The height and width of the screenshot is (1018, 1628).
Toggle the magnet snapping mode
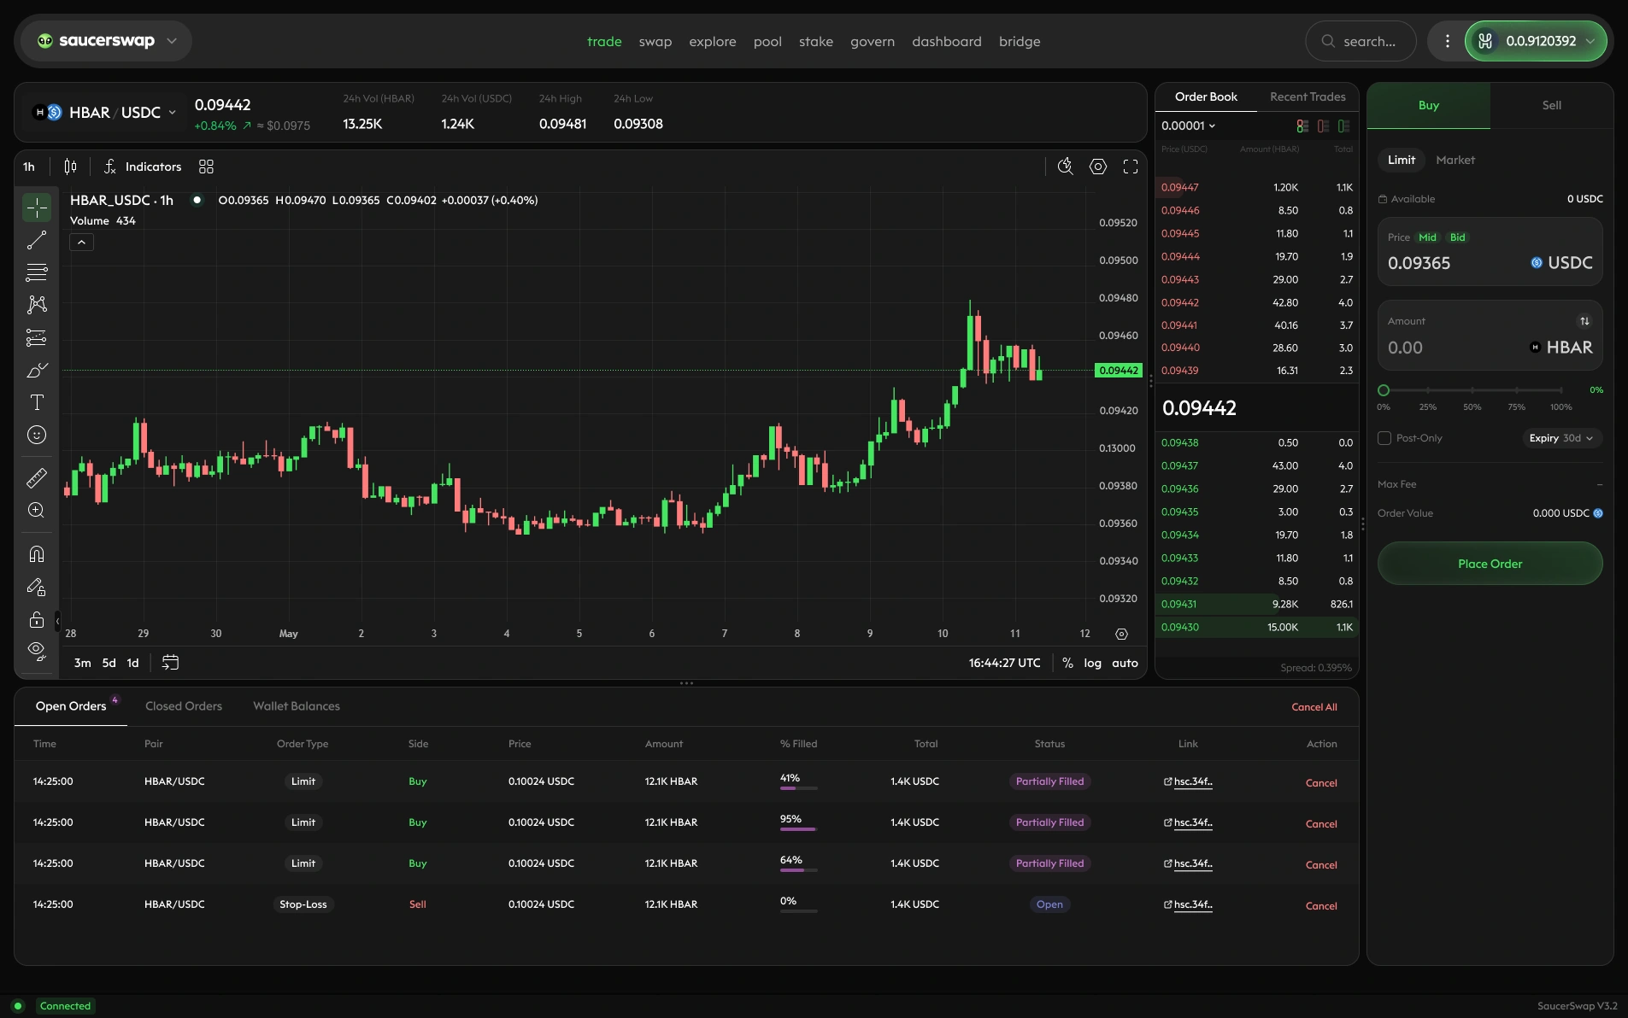pos(37,554)
